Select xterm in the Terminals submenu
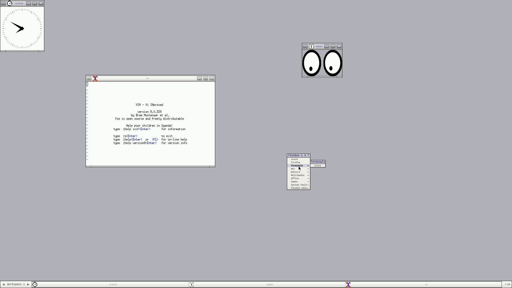The height and width of the screenshot is (288, 512). point(317,166)
